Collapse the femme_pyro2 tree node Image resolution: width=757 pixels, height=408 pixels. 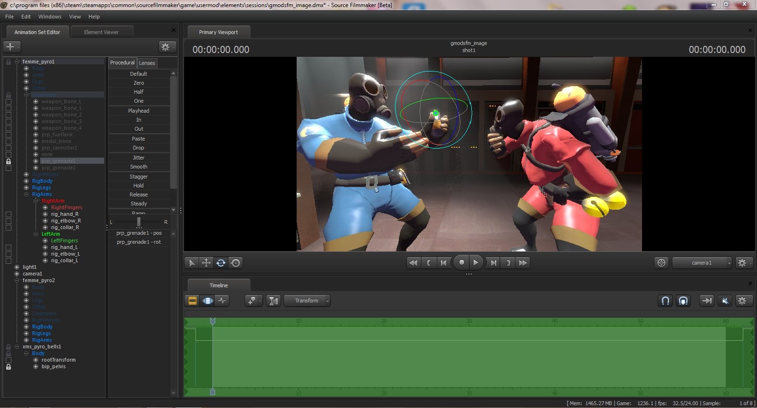pyautogui.click(x=17, y=280)
